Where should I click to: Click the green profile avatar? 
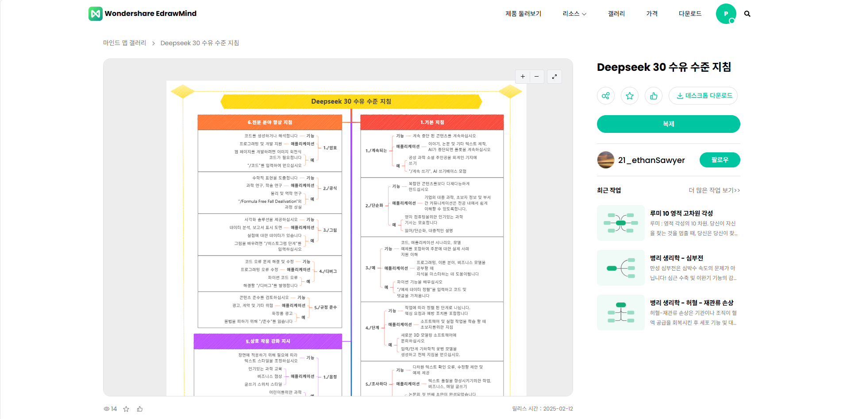[726, 14]
